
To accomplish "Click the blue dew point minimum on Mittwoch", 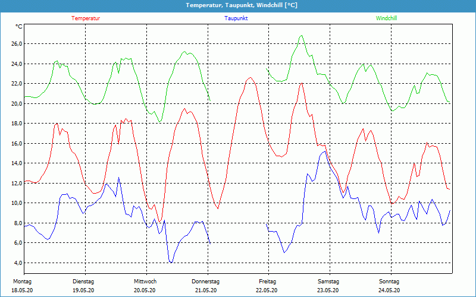I will (x=171, y=263).
